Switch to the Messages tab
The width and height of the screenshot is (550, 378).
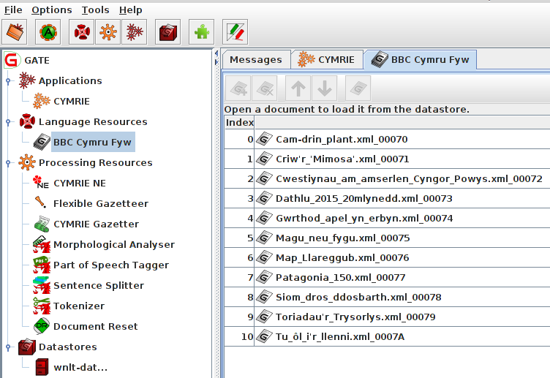tap(256, 60)
